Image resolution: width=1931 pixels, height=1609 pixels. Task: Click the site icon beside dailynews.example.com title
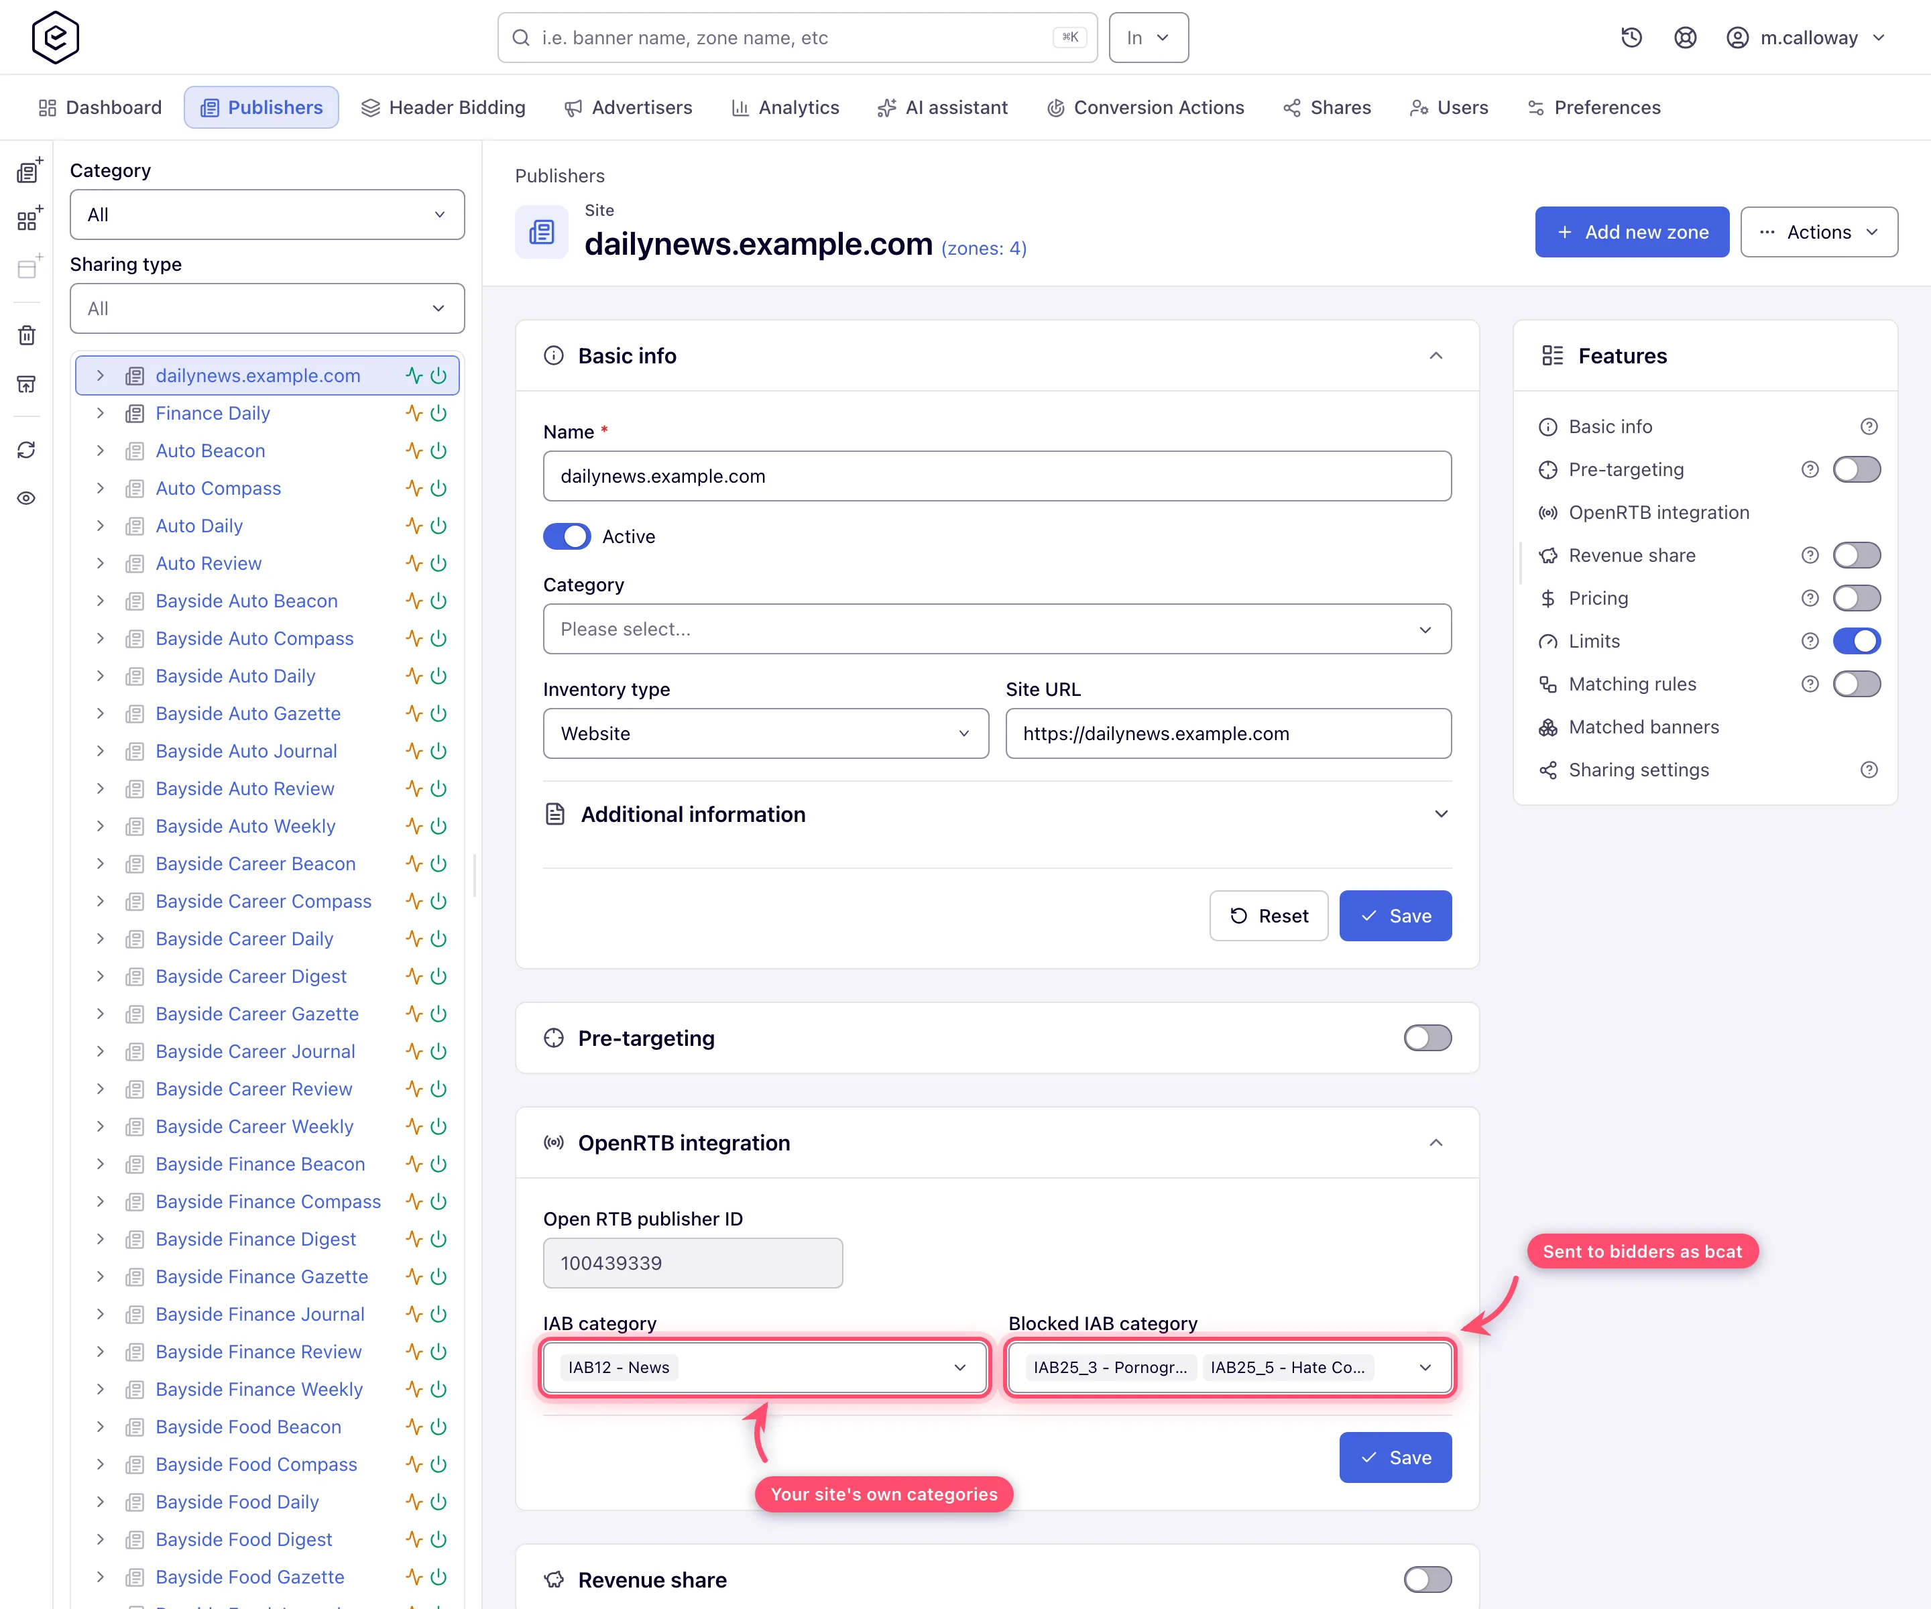(x=542, y=233)
